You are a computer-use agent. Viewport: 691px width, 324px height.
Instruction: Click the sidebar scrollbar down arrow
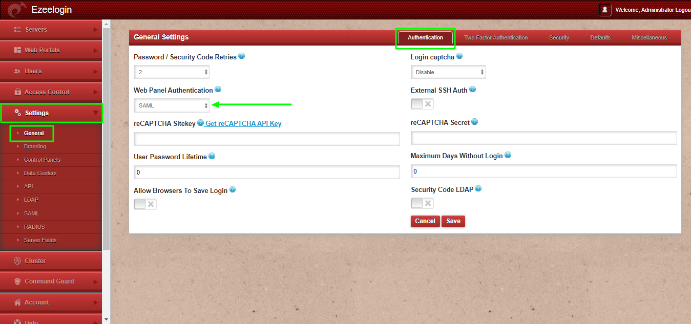click(x=107, y=320)
